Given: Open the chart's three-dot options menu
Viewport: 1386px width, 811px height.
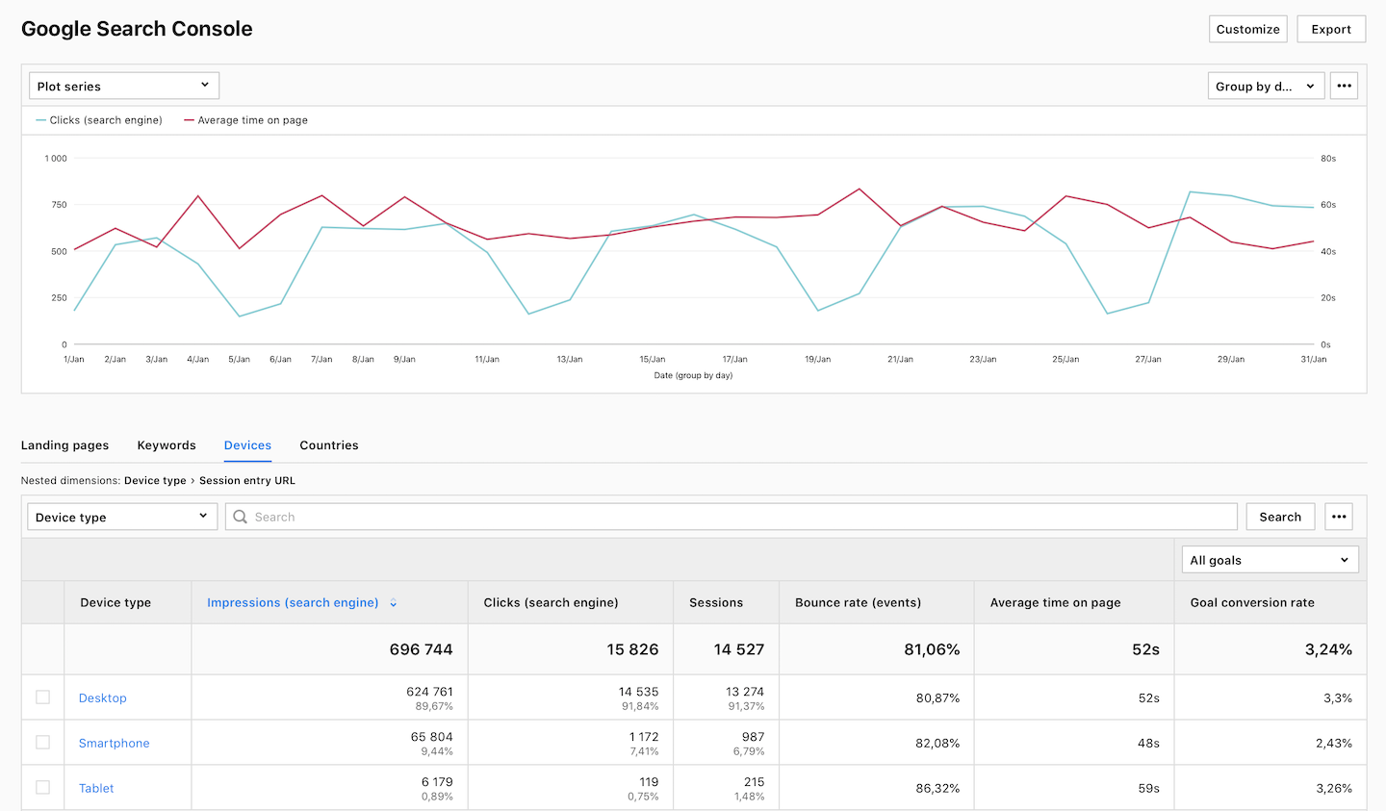Looking at the screenshot, I should click(1344, 86).
